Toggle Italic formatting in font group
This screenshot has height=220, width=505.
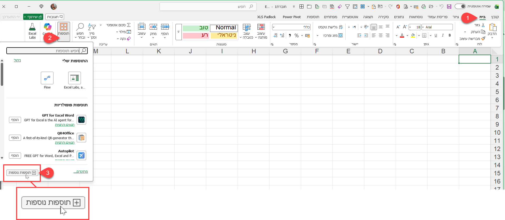coord(443,35)
